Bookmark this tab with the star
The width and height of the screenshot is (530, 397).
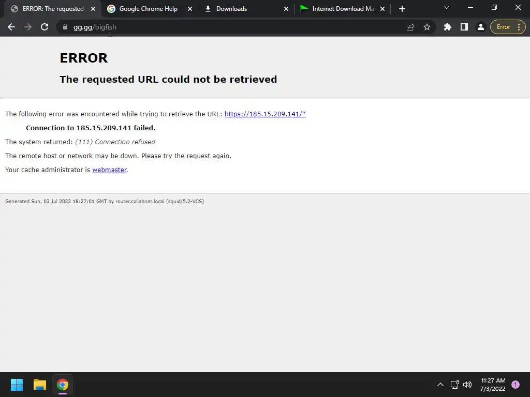pos(427,27)
